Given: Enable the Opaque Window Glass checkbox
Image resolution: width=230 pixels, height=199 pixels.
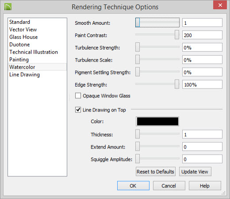Looking at the screenshot, I should [x=78, y=96].
